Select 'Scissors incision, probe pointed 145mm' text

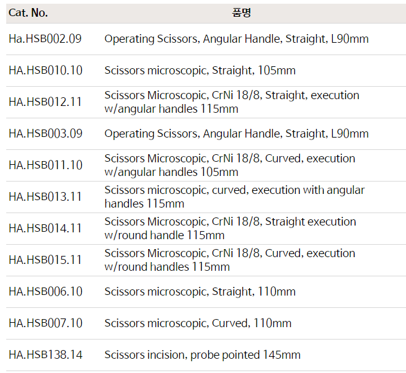click(x=202, y=355)
